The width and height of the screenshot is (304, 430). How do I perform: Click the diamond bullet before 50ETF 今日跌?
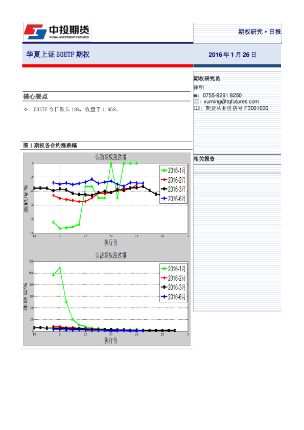26,109
